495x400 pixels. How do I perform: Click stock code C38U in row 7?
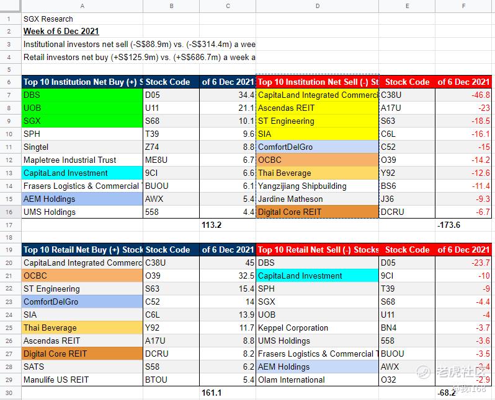click(407, 95)
